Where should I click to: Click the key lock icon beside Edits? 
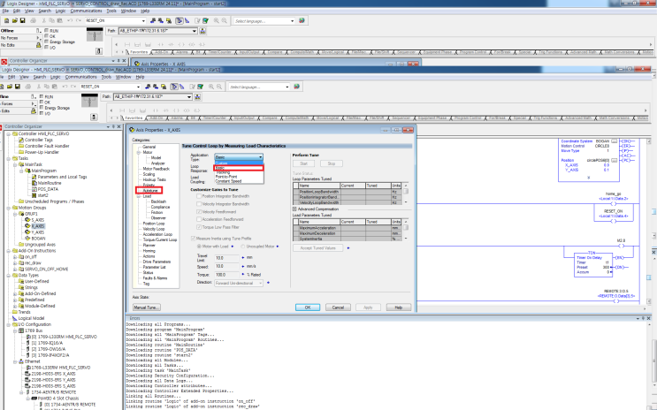(x=34, y=111)
